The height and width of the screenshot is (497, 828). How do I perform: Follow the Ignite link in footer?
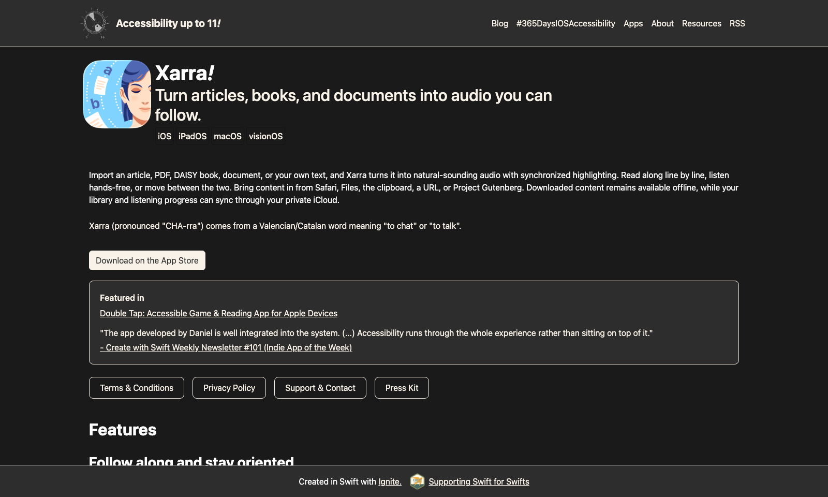[390, 481]
